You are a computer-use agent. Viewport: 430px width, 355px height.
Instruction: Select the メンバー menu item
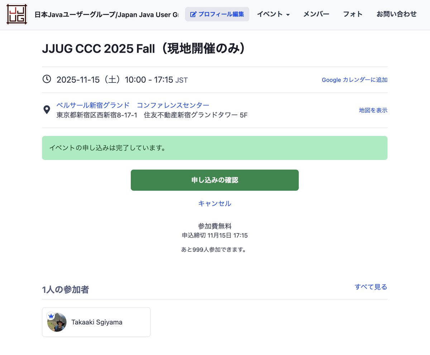click(x=316, y=14)
